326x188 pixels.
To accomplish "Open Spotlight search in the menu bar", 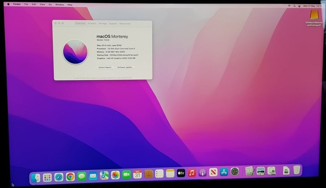I will coord(294,6).
